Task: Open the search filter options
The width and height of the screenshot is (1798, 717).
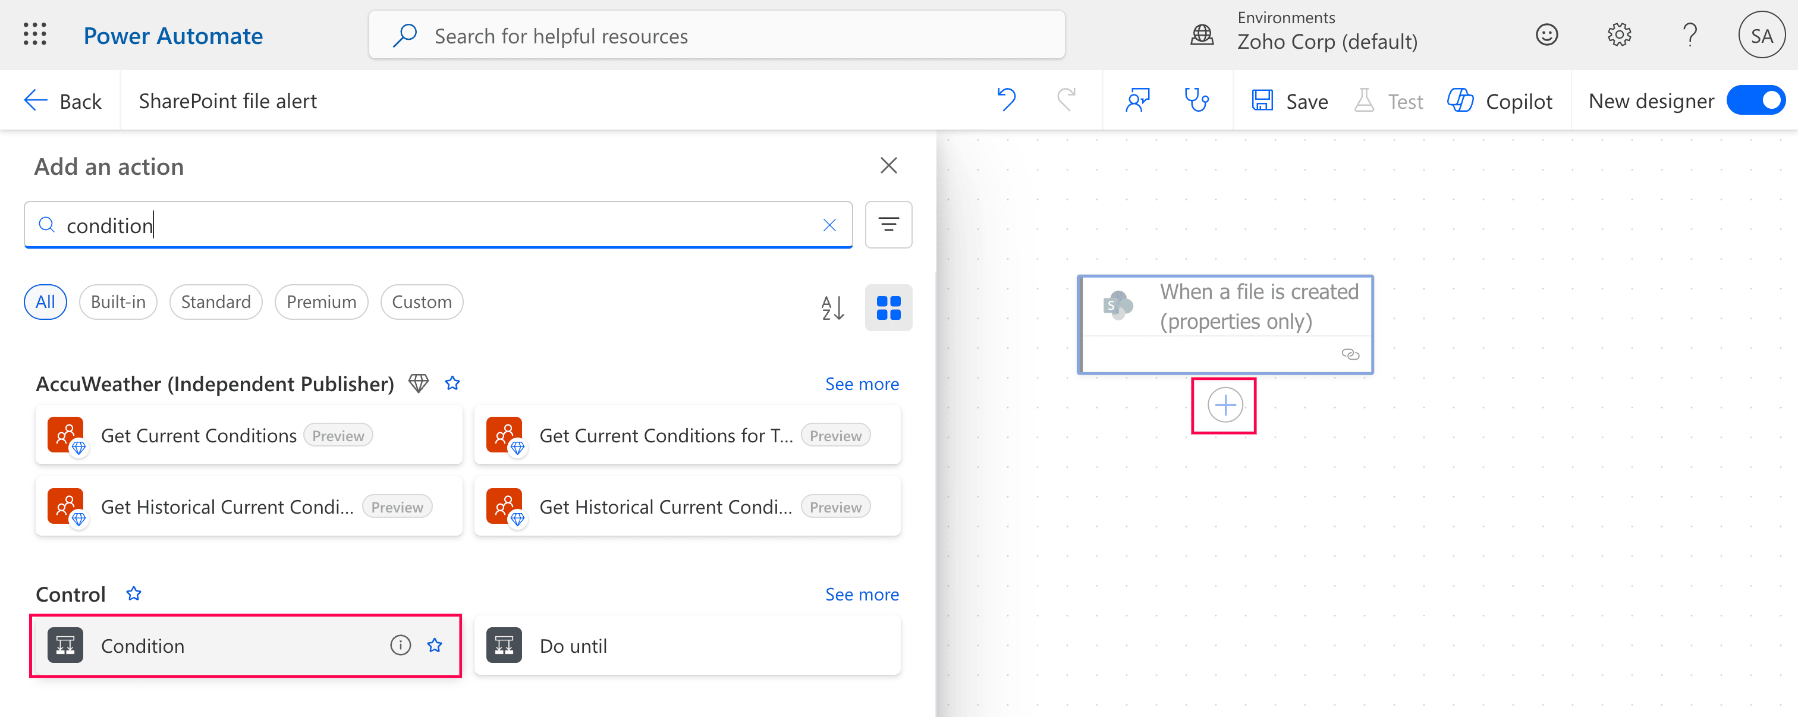Action: pos(888,225)
